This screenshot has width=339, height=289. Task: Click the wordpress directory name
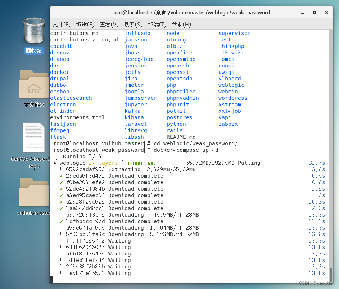232,98
